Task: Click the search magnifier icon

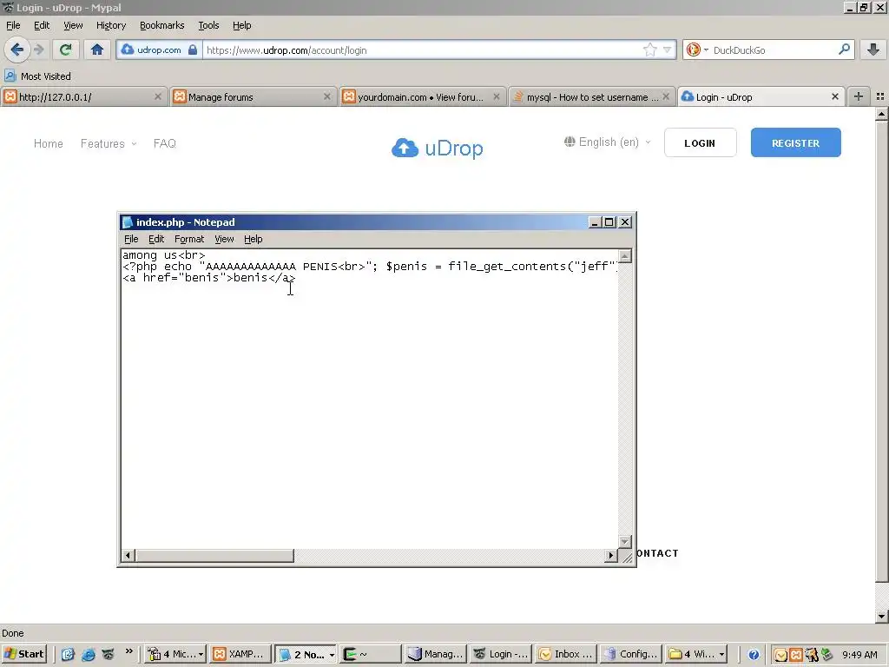Action: (x=844, y=50)
